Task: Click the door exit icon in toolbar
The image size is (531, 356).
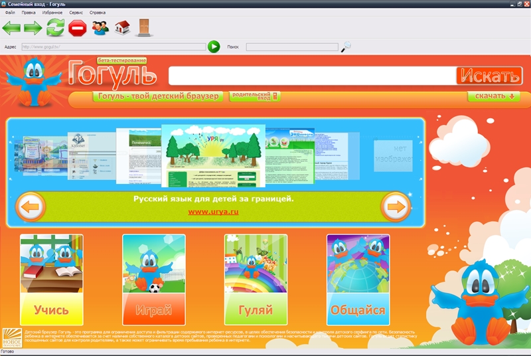Action: tap(144, 27)
